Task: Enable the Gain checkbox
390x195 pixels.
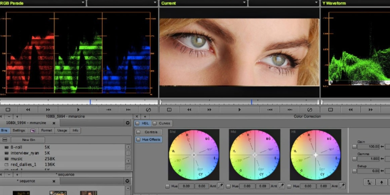Action: [x=355, y=146]
